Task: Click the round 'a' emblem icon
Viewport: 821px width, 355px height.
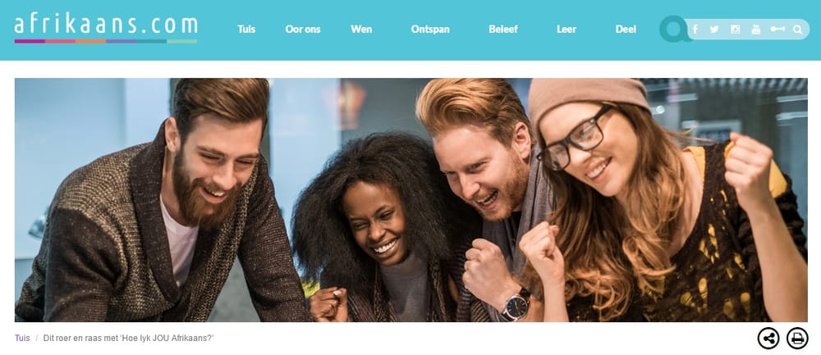Action: coord(674,29)
